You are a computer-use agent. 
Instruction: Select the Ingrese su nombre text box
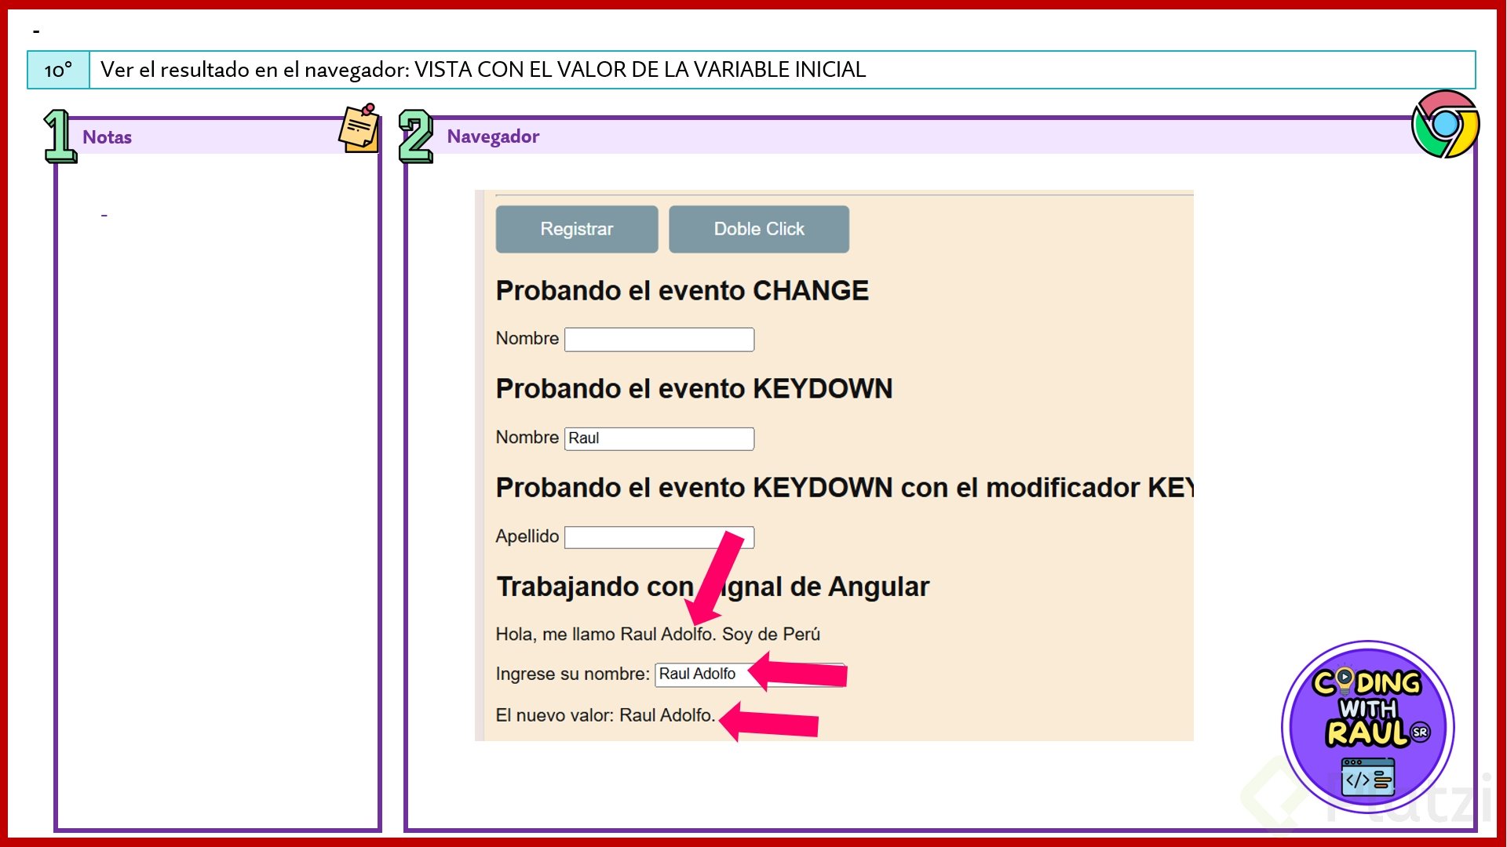[699, 674]
